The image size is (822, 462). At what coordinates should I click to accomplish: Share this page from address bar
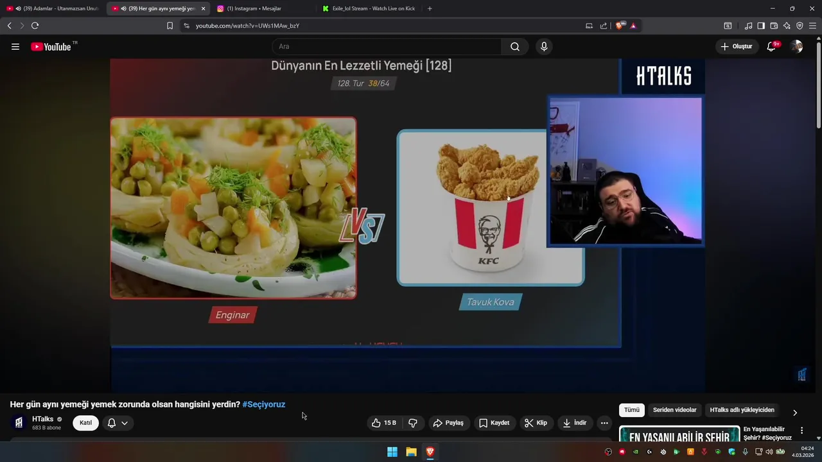[604, 26]
